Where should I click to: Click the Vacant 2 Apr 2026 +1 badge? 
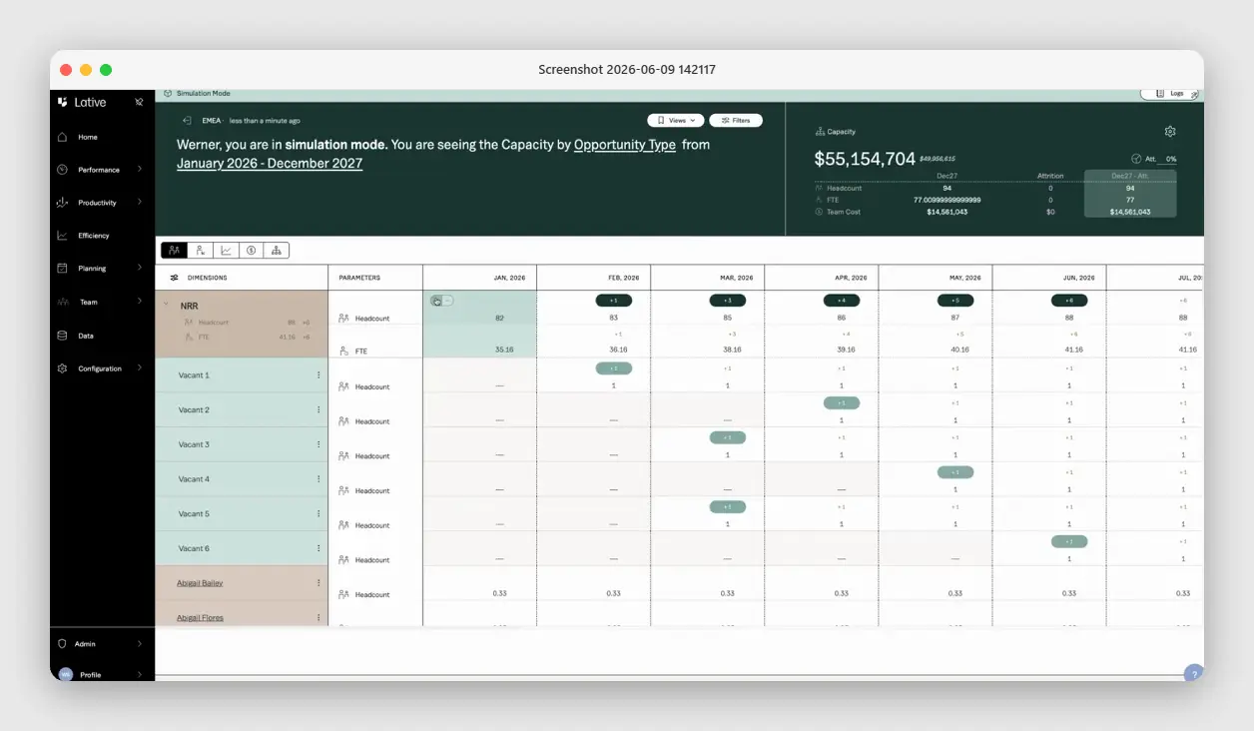click(x=842, y=403)
